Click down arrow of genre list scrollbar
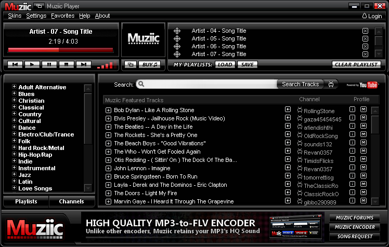Image resolution: width=389 pixels, height=247 pixels. point(88,188)
